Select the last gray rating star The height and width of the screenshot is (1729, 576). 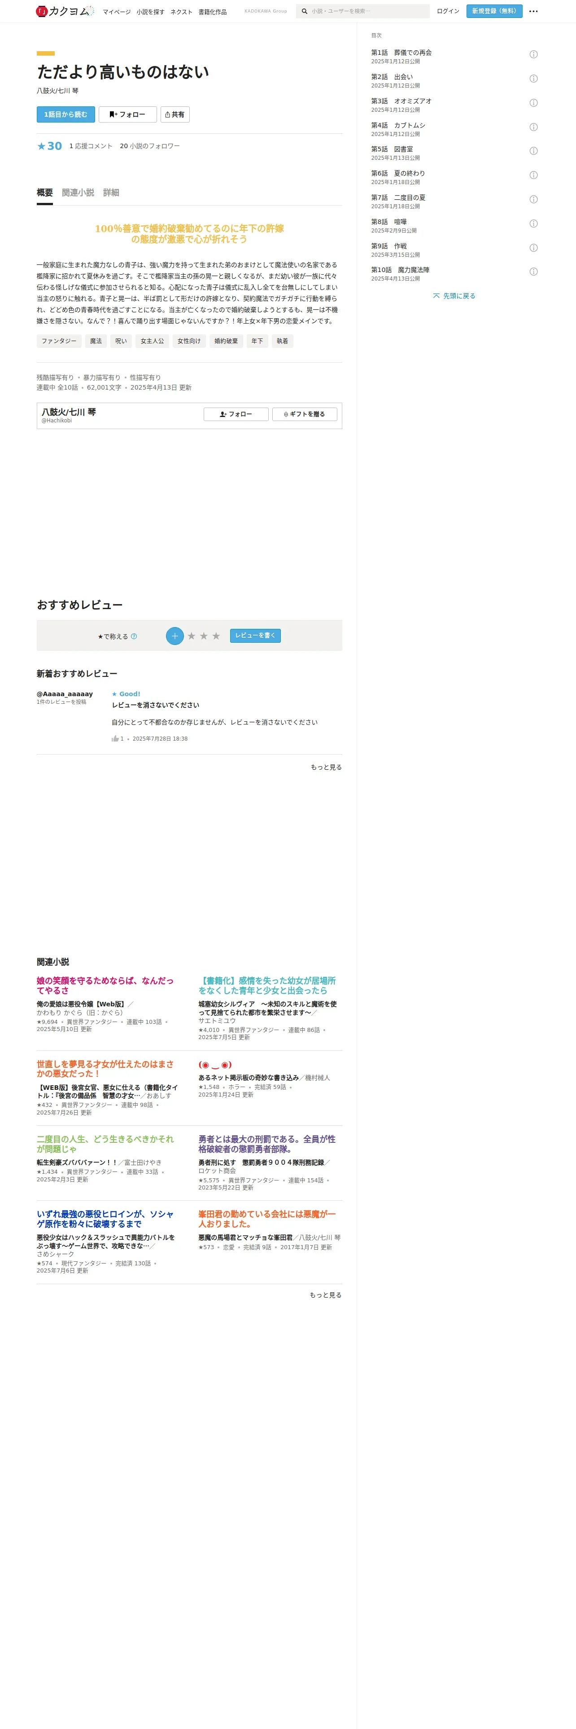[x=216, y=636]
